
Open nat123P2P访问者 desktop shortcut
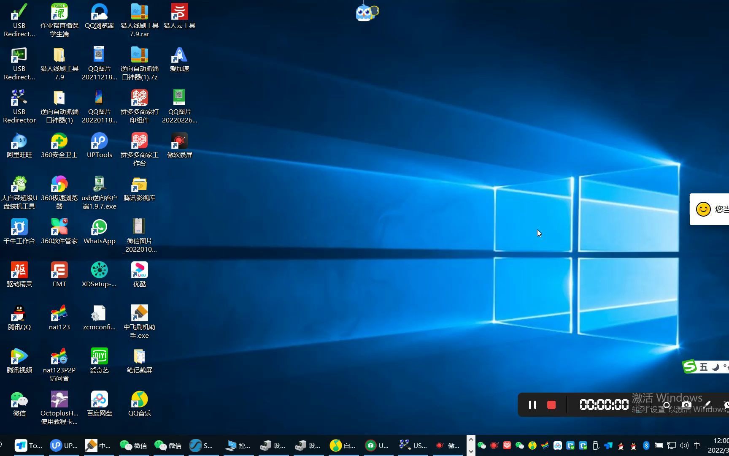pyautogui.click(x=59, y=365)
